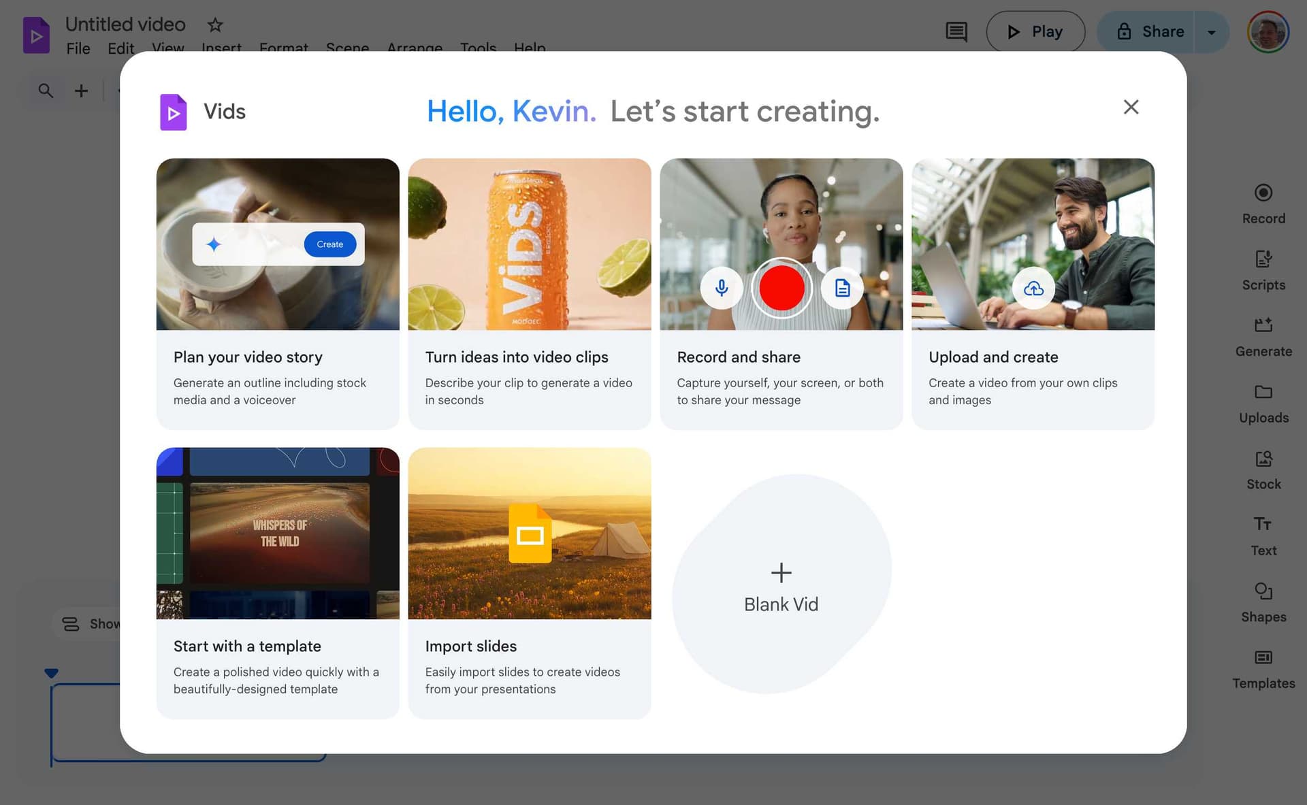Select the Start with a template card

coord(278,582)
